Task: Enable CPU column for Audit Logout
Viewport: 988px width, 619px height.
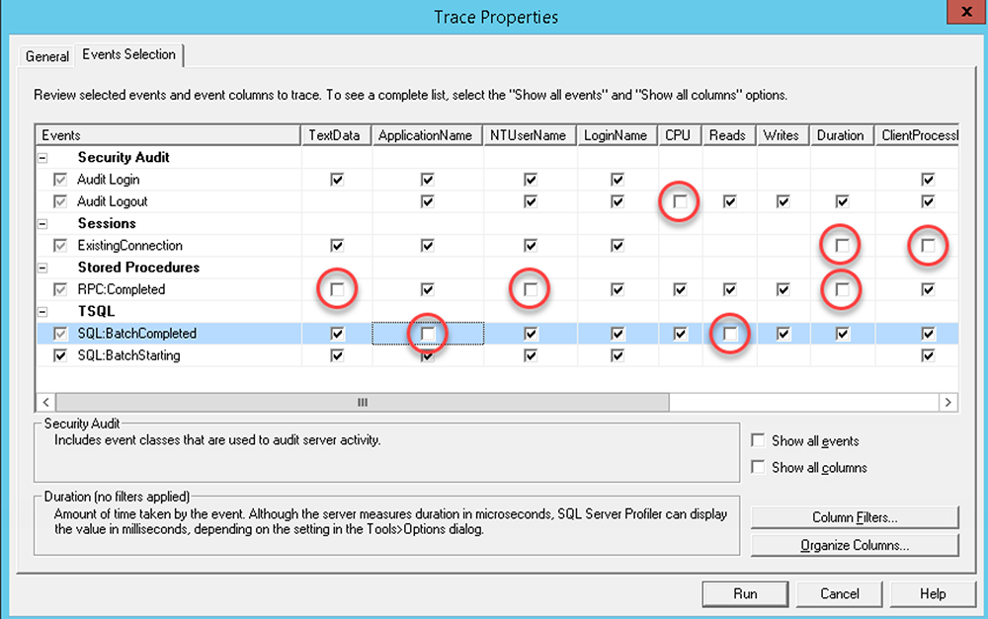Action: [679, 201]
